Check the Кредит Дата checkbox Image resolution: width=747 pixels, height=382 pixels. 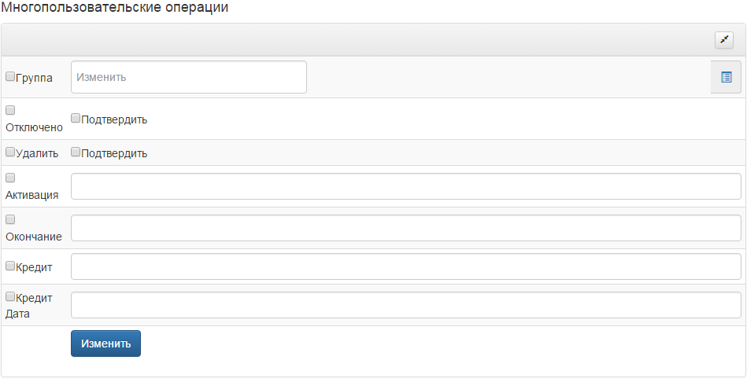pyautogui.click(x=10, y=296)
